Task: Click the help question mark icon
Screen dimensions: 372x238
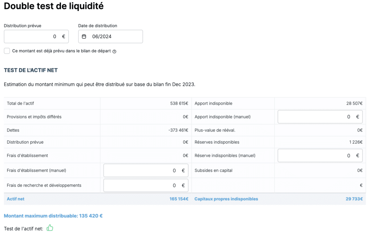Action: pyautogui.click(x=114, y=52)
